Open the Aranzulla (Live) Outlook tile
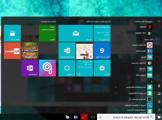Viewport: 162px width, 120px height. point(67,51)
